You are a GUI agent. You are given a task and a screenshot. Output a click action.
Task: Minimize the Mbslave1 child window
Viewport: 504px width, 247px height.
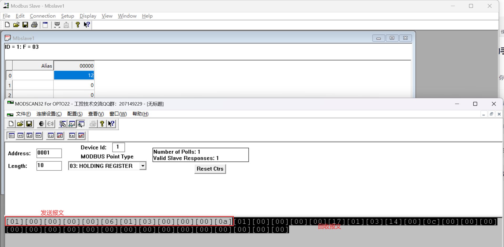(x=379, y=38)
